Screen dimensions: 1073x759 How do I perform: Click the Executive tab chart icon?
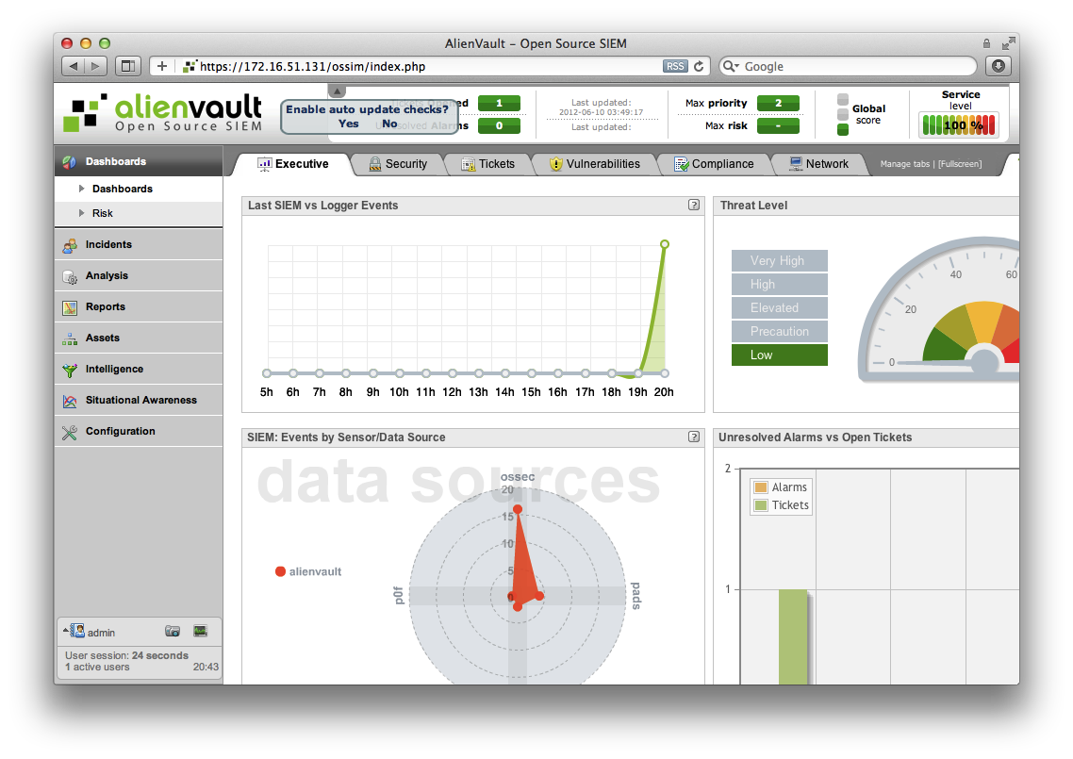(x=264, y=164)
